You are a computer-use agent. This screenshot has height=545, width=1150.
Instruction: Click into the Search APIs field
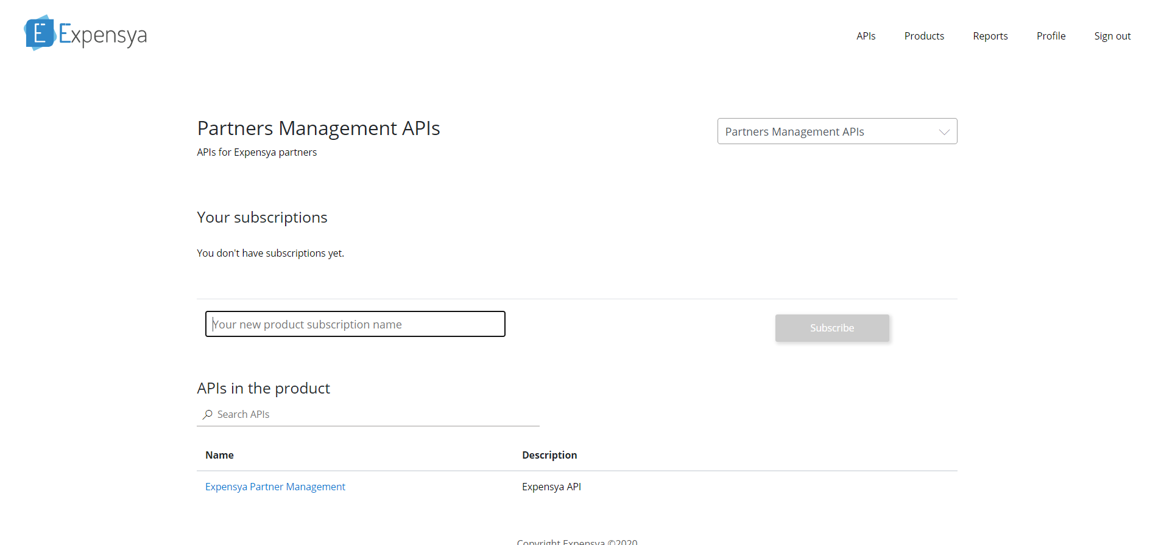(x=368, y=414)
